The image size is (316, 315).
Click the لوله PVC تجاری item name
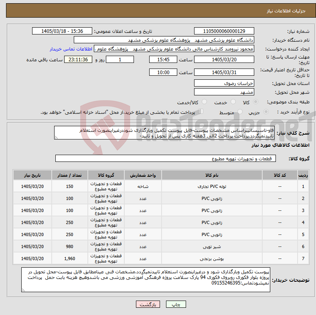[212, 186]
